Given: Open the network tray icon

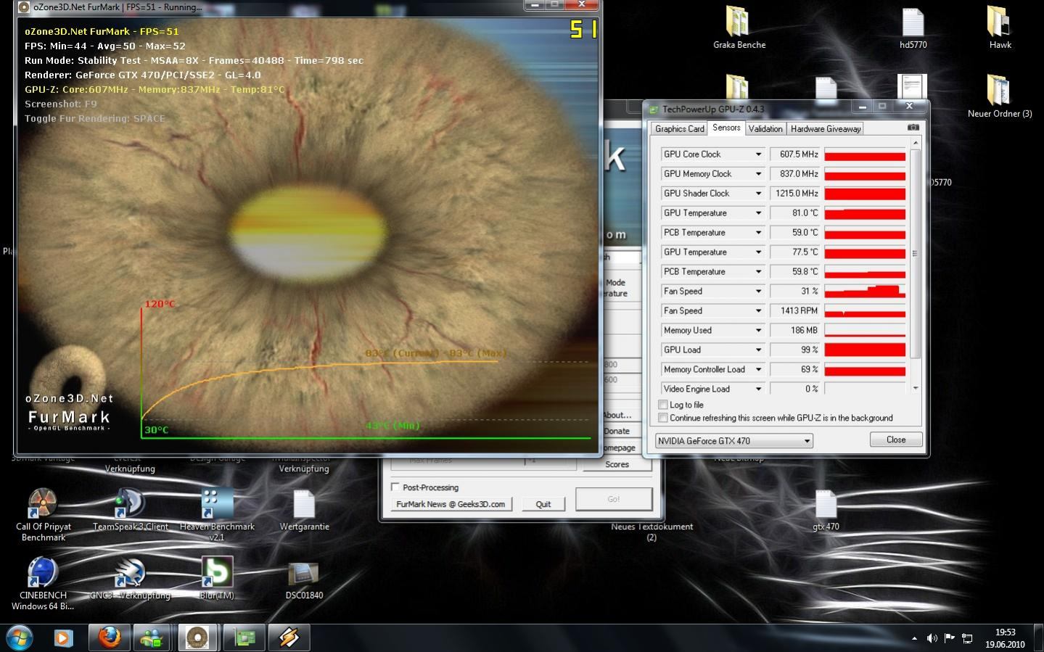Looking at the screenshot, I should [x=967, y=638].
